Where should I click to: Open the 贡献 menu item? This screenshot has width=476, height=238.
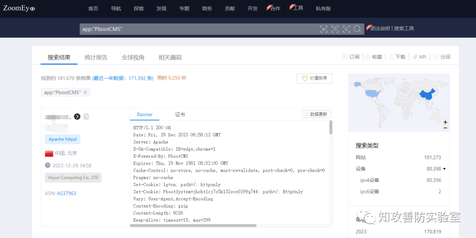[230, 8]
